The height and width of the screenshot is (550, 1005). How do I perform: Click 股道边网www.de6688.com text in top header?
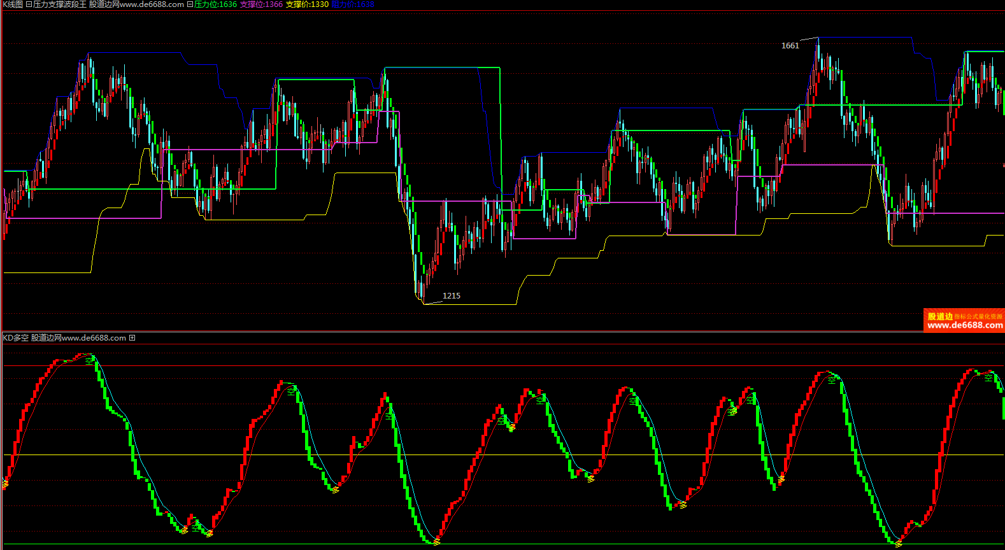click(x=136, y=4)
